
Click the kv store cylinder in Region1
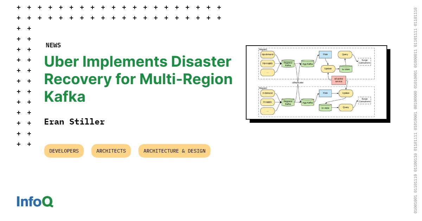346,69
